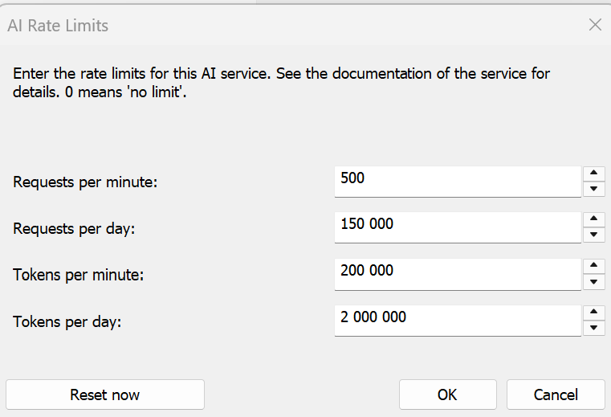Select the Tokens per minute input box
The height and width of the screenshot is (417, 611).
coord(457,272)
